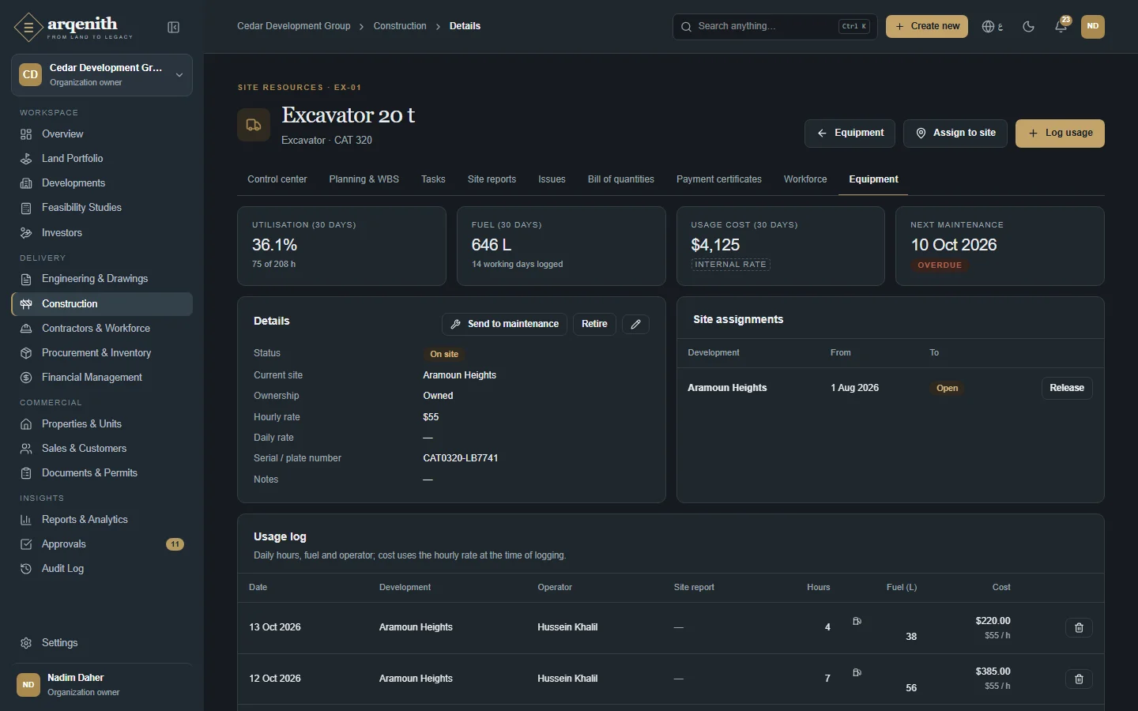The height and width of the screenshot is (711, 1138).
Task: Switch to the Control center tab
Action: 277,179
